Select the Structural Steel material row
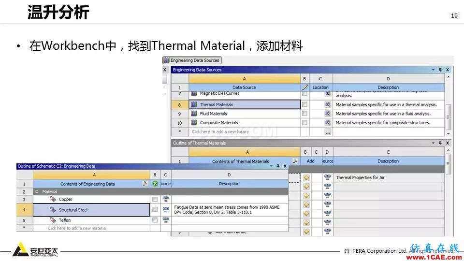 tap(91, 210)
